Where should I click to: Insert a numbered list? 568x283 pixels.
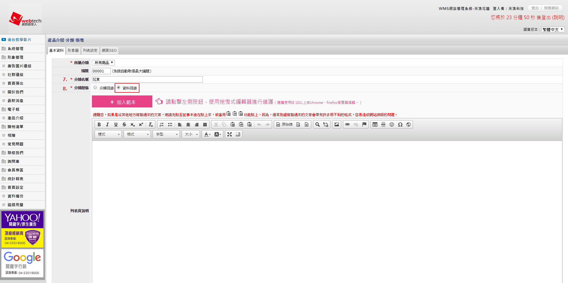(162, 124)
